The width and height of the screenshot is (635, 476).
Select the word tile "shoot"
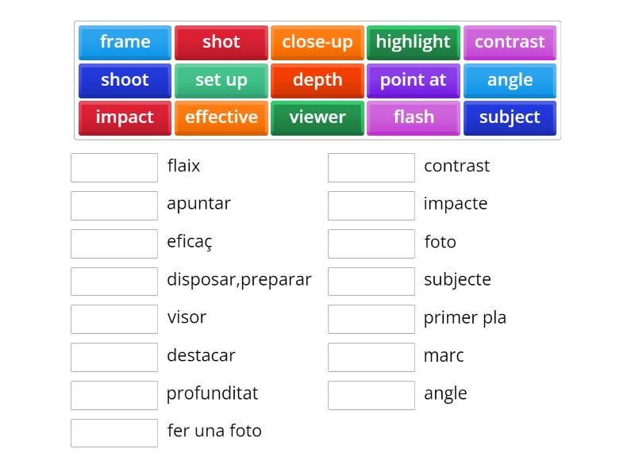pyautogui.click(x=125, y=80)
